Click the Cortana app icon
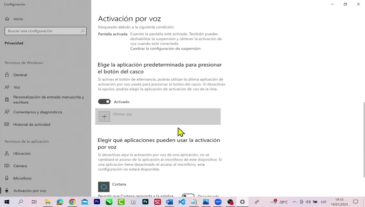The image size is (365, 207). 103,187
